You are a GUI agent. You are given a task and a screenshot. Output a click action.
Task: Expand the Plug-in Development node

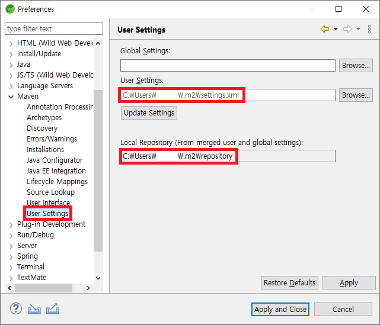[x=11, y=225]
